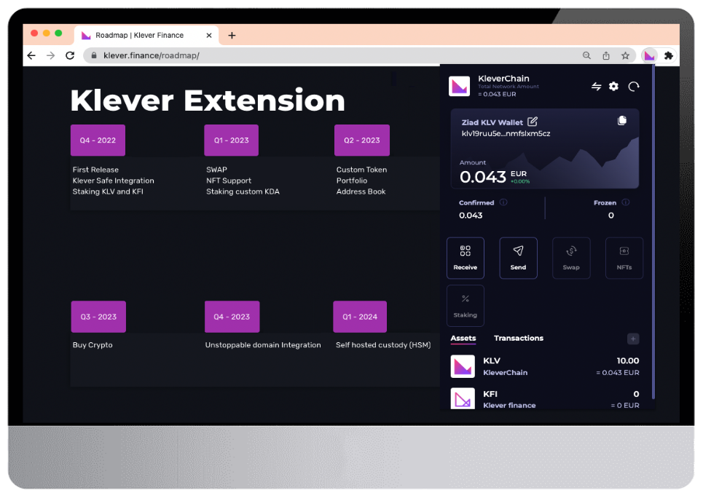Click the 'Buy Crypto' roadmap item
The height and width of the screenshot is (498, 703).
(x=93, y=344)
